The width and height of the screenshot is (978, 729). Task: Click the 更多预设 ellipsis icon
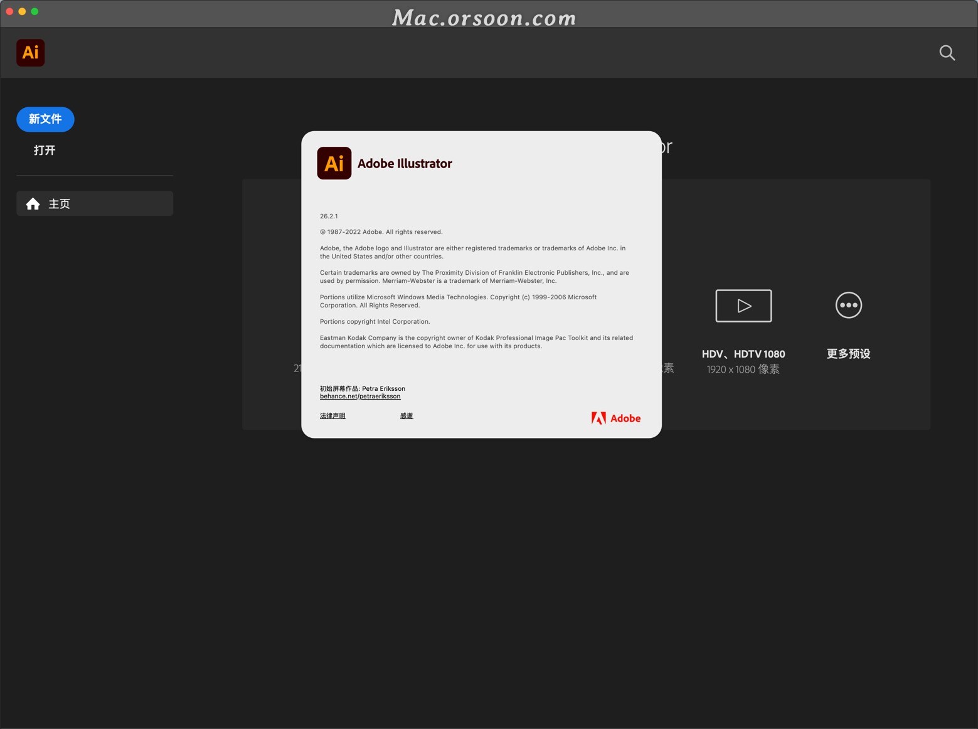(x=848, y=305)
